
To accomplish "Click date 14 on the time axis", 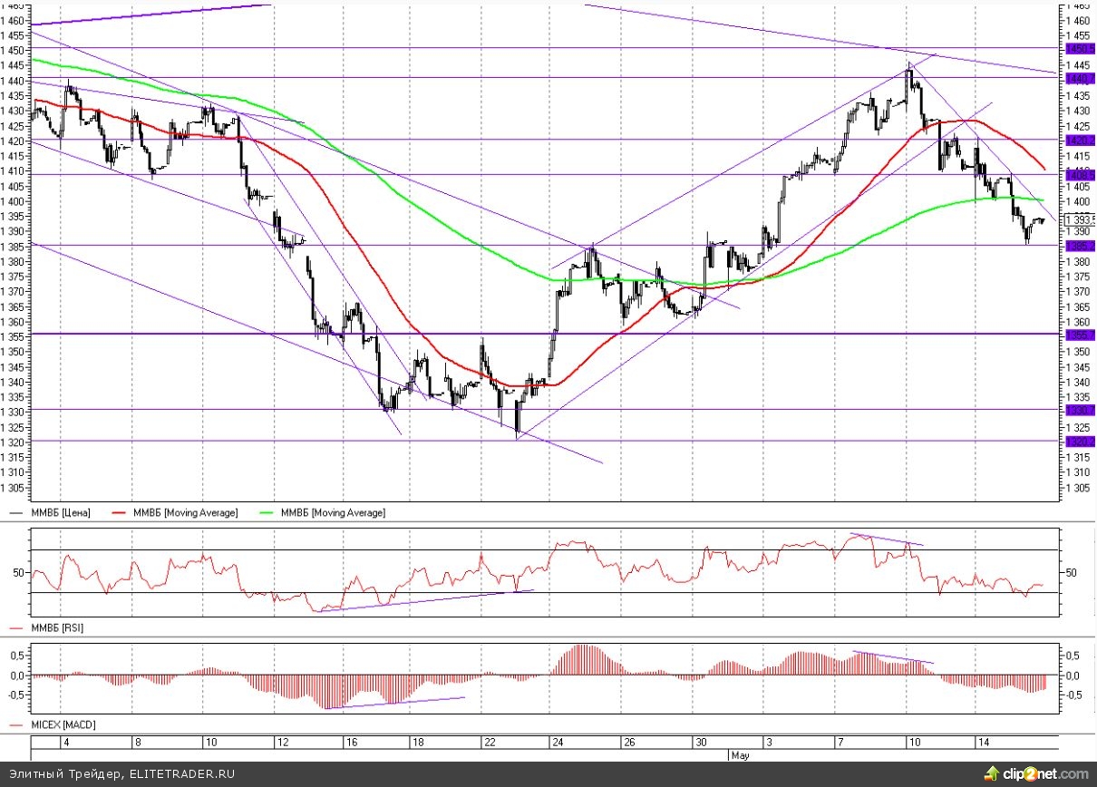I will [x=982, y=742].
